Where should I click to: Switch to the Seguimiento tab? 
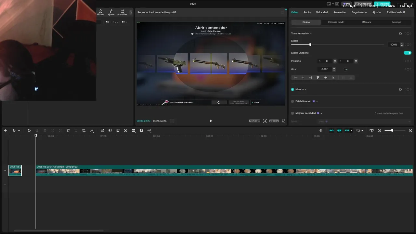click(x=359, y=12)
